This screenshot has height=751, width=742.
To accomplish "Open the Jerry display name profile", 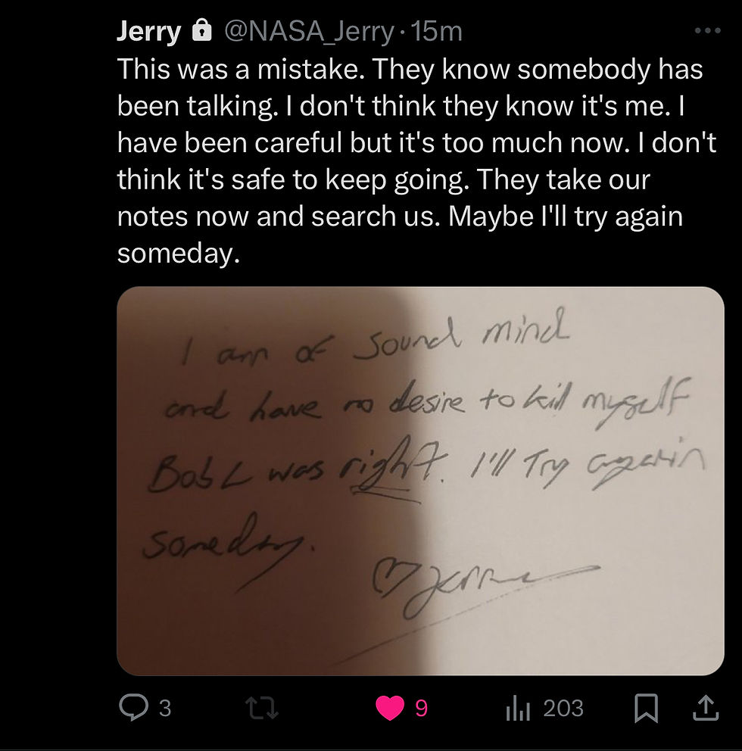I will 149,32.
